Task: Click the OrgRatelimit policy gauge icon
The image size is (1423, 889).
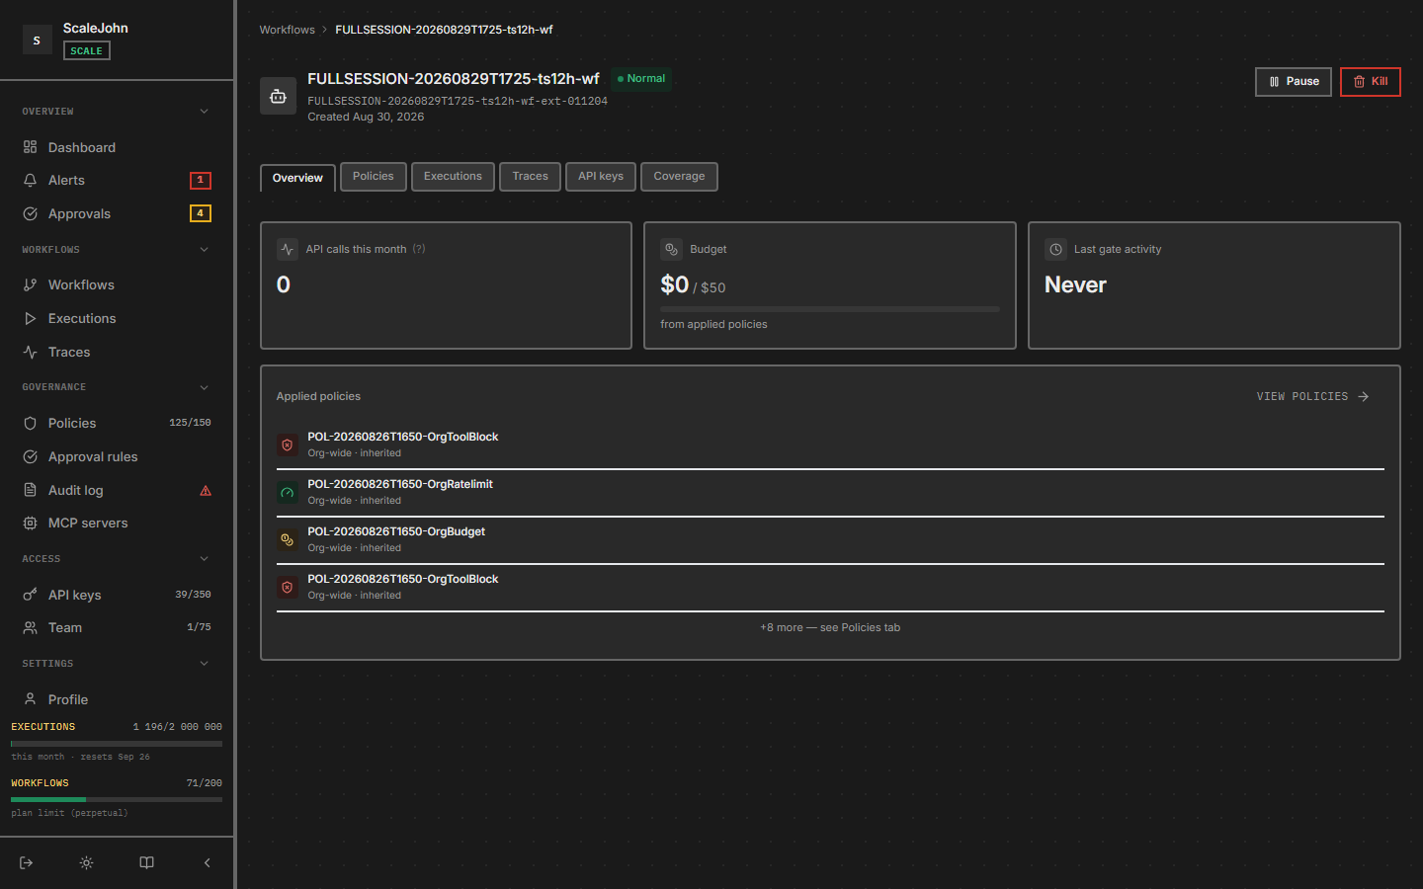Action: coord(288,492)
